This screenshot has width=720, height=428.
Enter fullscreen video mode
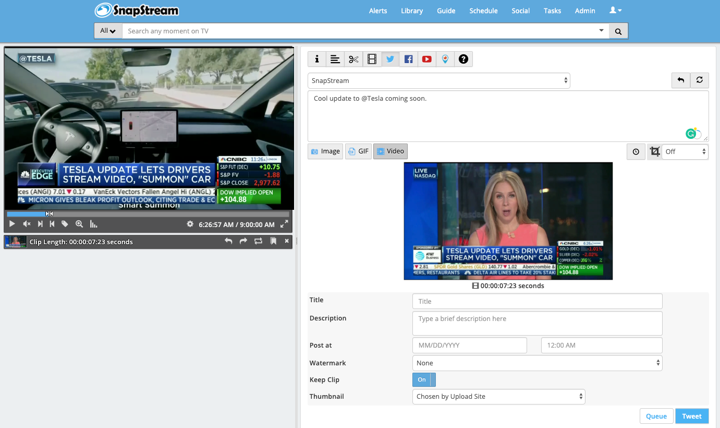[284, 224]
